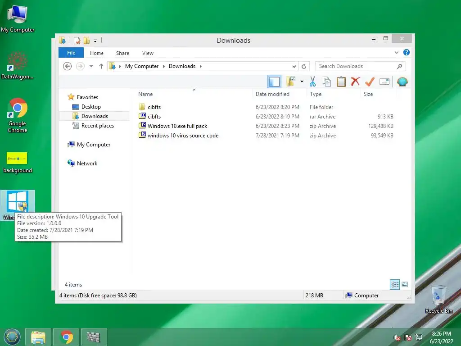Open the Recycle Bin desktop icon
This screenshot has height=346, width=461.
pyautogui.click(x=438, y=300)
